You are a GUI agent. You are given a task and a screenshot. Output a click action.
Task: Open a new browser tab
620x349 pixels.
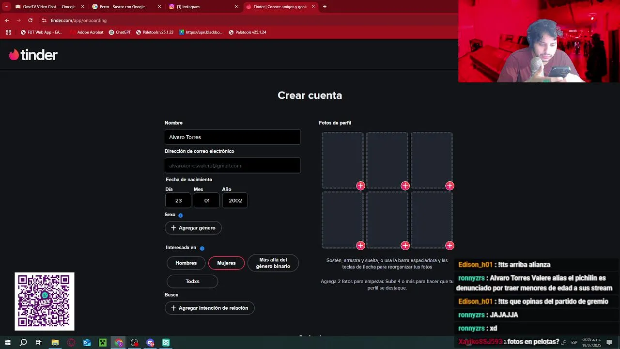(x=325, y=7)
